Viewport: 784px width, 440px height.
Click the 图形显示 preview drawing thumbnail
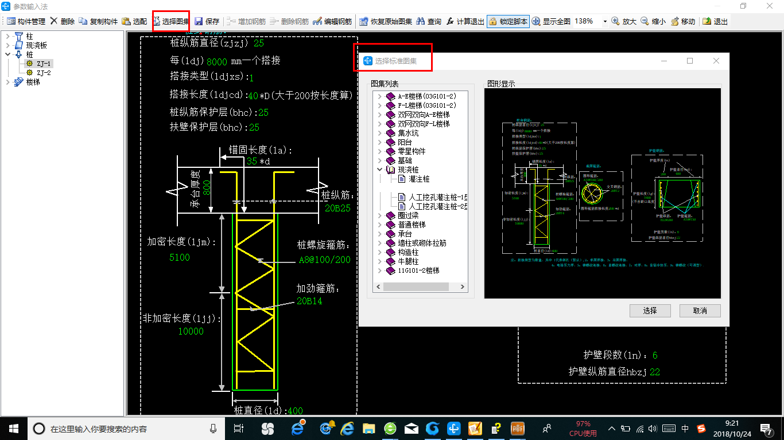pos(602,193)
